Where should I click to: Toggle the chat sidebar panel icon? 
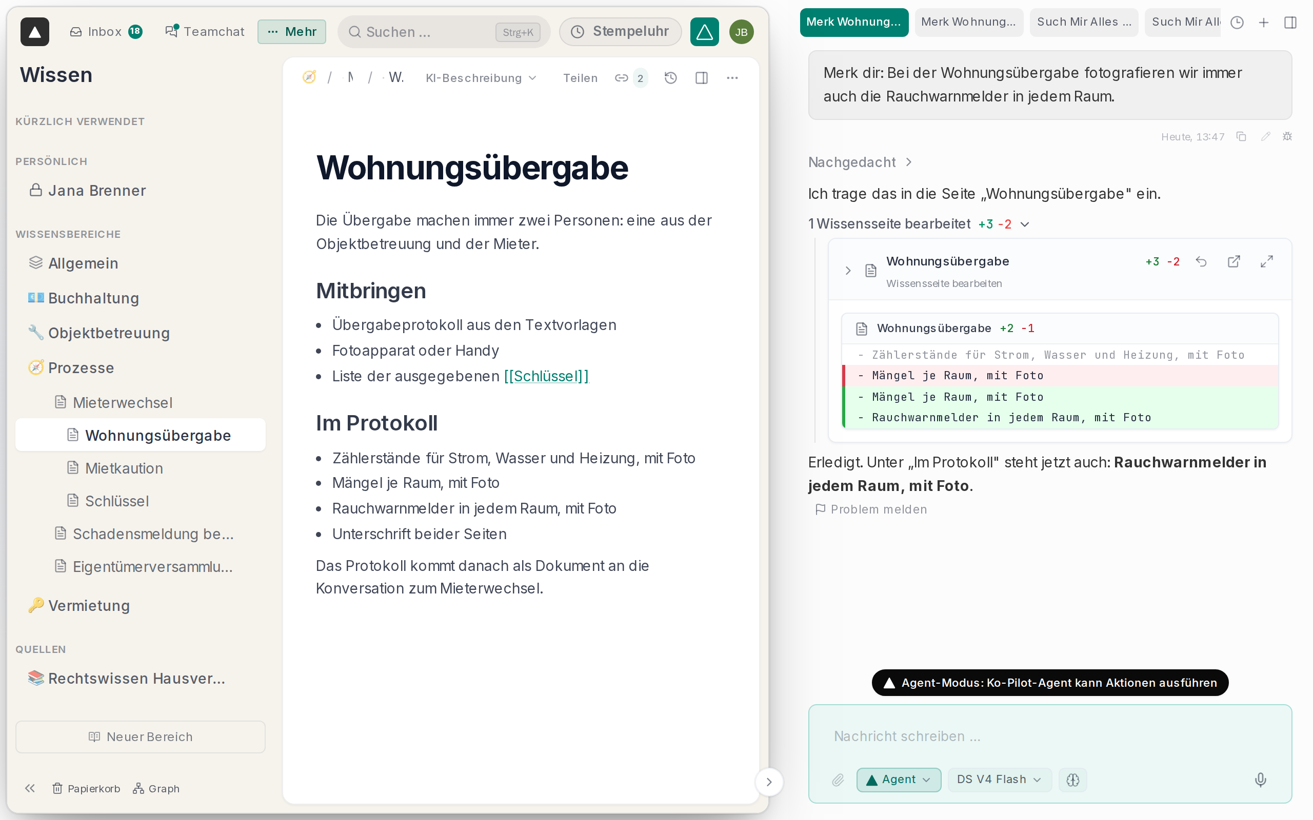pos(1290,22)
